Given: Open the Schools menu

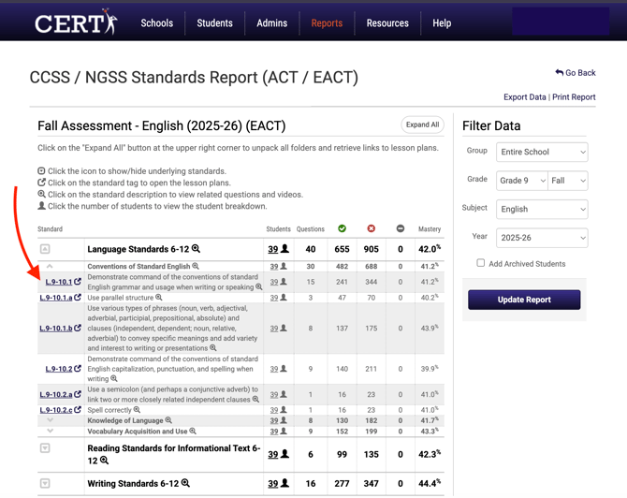Looking at the screenshot, I should pyautogui.click(x=157, y=23).
